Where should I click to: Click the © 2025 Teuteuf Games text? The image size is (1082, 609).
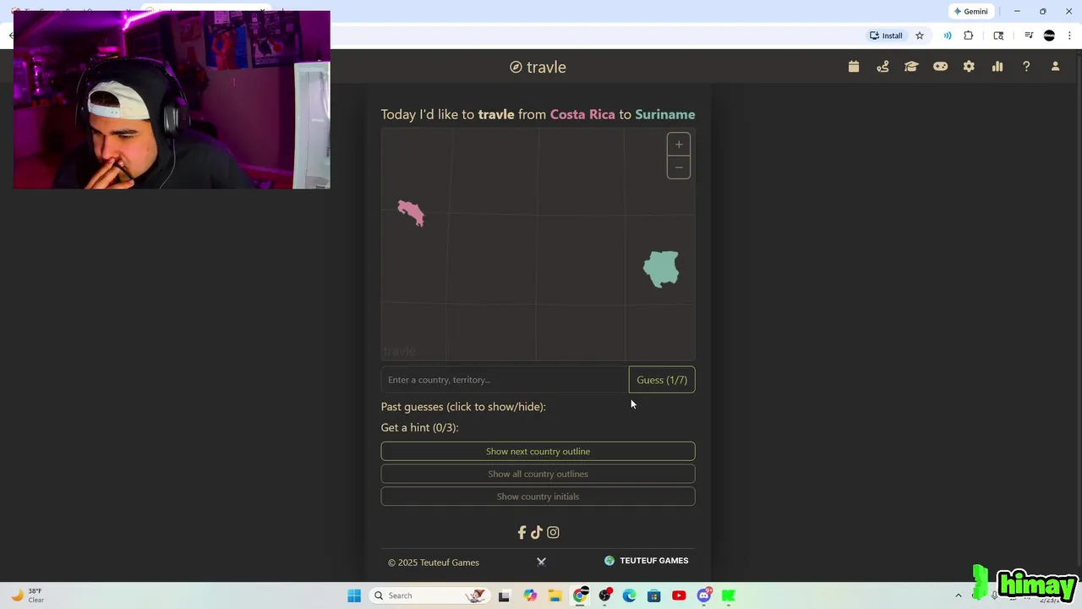(434, 562)
